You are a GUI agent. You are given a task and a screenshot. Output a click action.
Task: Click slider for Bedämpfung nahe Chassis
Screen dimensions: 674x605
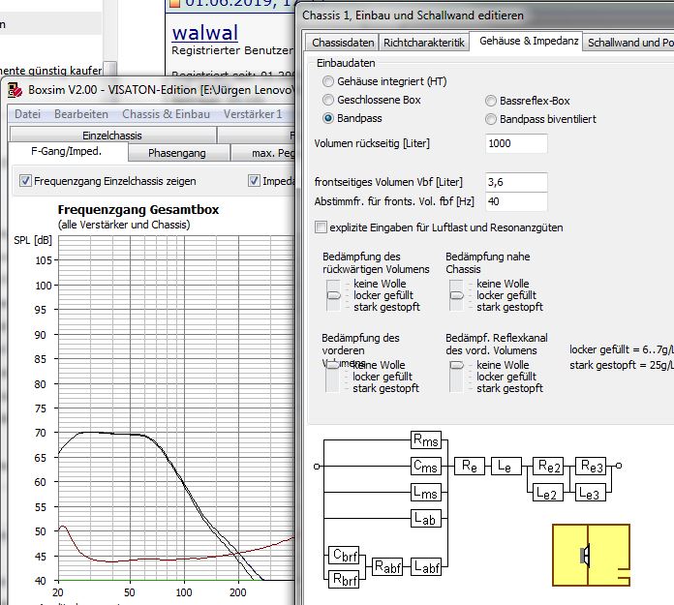coord(456,295)
